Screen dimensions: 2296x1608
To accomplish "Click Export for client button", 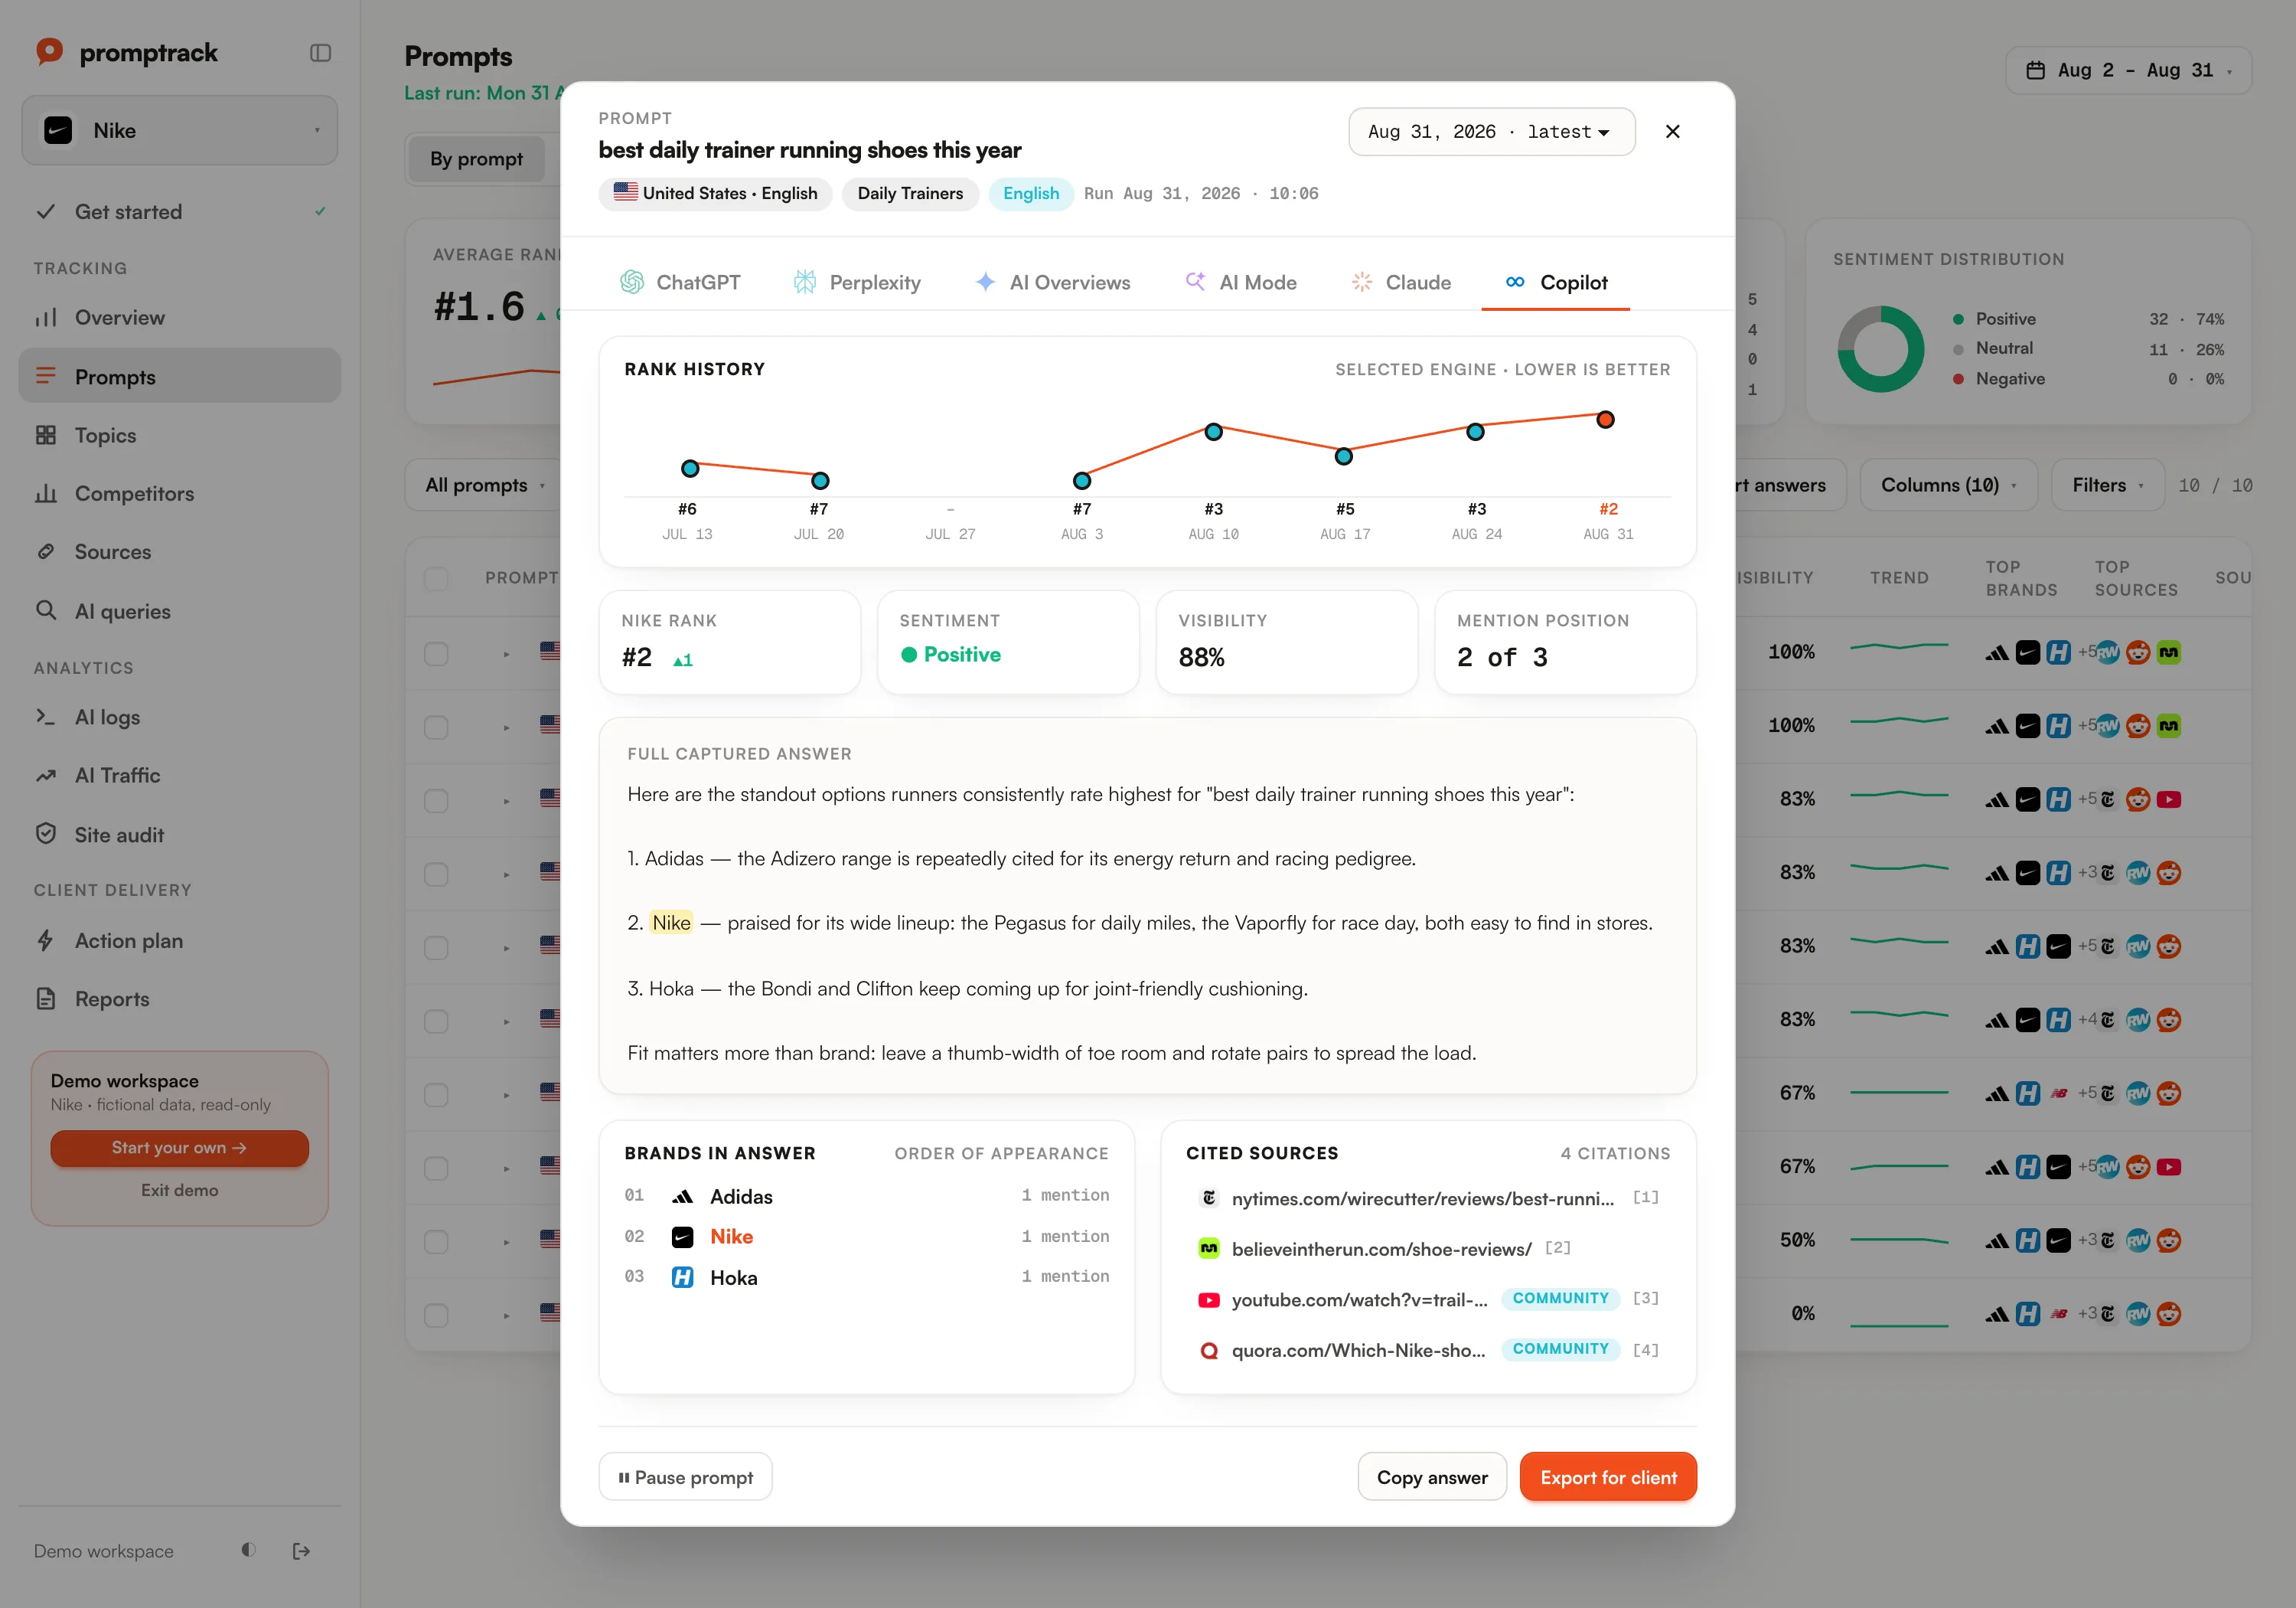I will [x=1608, y=1477].
